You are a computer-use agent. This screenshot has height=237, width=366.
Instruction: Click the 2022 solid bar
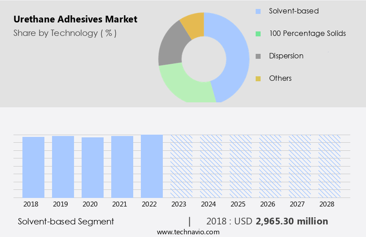152,166
